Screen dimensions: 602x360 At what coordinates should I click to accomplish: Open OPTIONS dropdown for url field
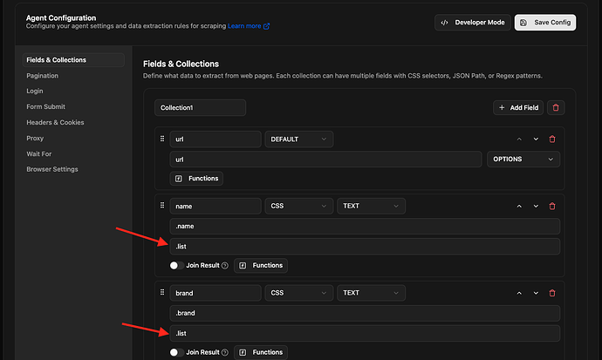(x=523, y=160)
